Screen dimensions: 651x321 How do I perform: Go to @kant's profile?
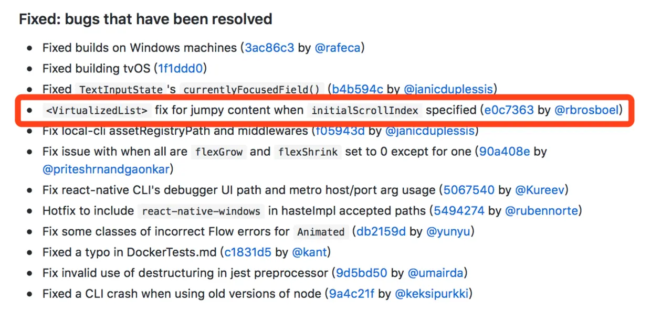coord(310,252)
